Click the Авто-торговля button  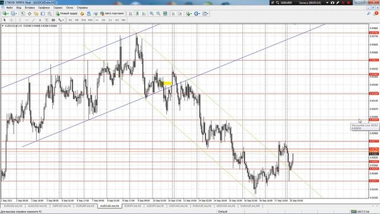click(x=112, y=14)
